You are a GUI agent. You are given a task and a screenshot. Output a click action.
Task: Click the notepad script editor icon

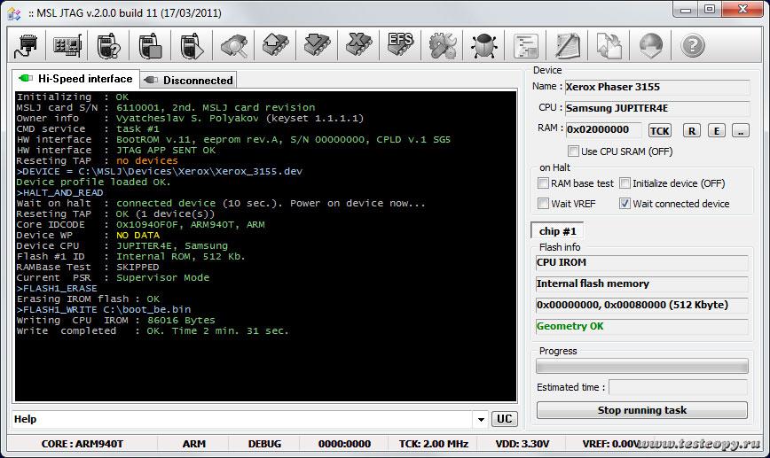(567, 44)
